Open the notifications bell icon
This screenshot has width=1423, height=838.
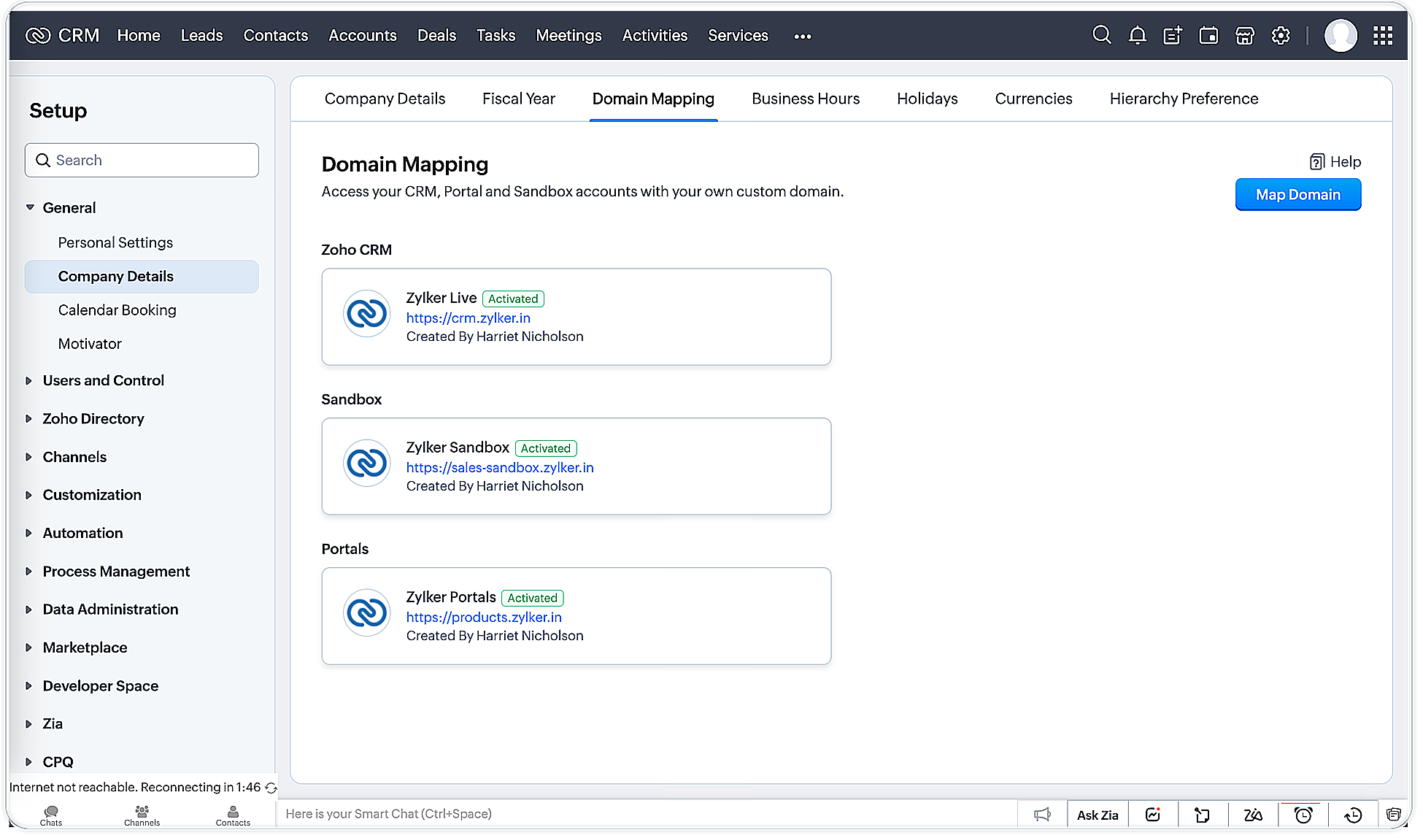point(1137,35)
